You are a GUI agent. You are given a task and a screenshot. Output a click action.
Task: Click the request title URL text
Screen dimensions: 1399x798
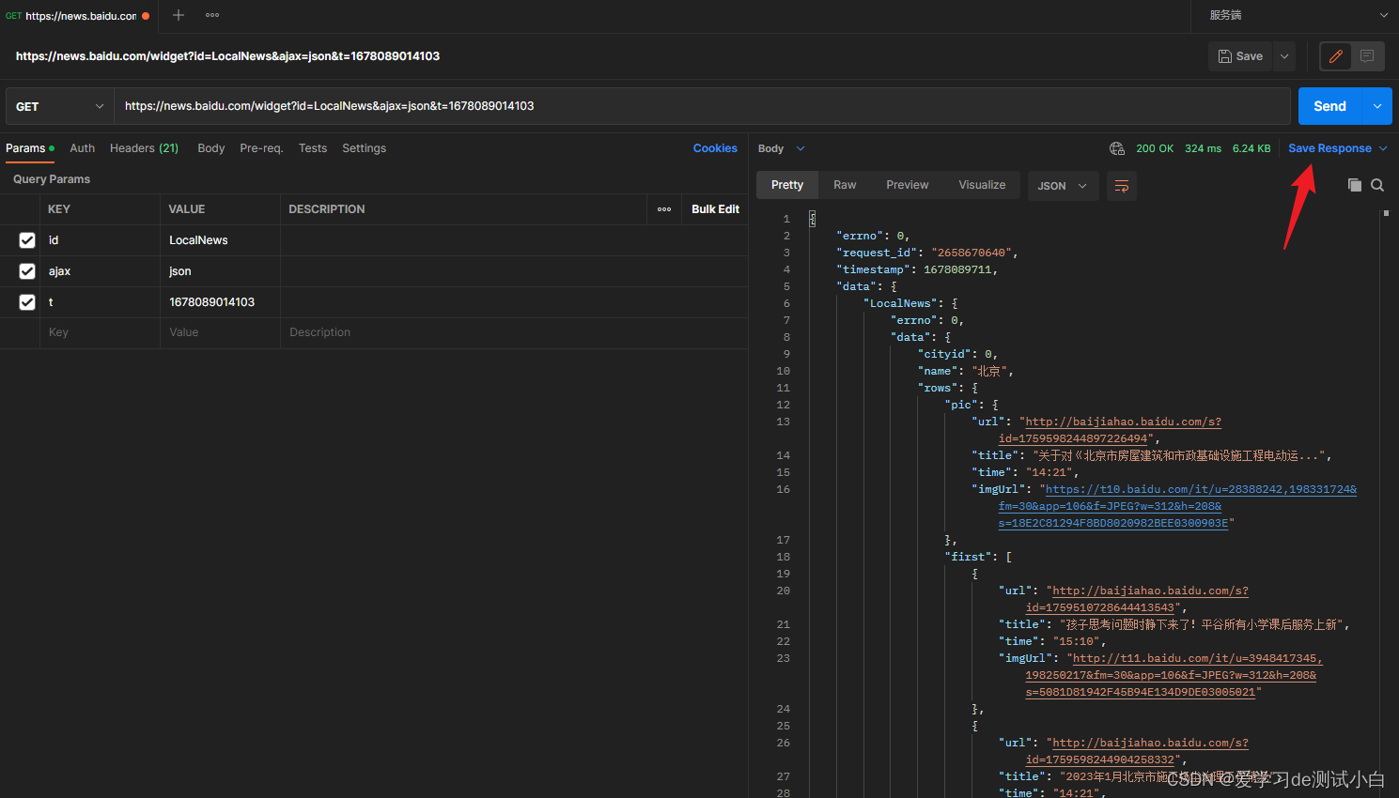coord(227,56)
